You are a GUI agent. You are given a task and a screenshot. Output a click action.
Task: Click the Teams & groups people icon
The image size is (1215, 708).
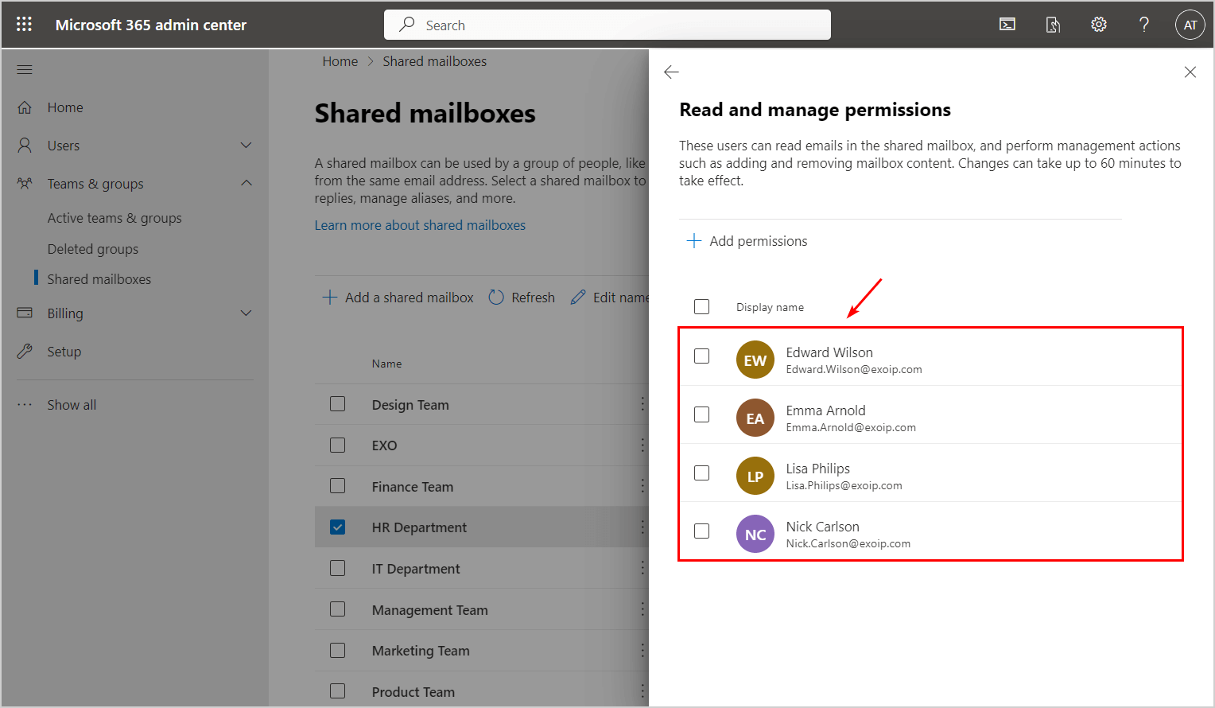coord(25,184)
